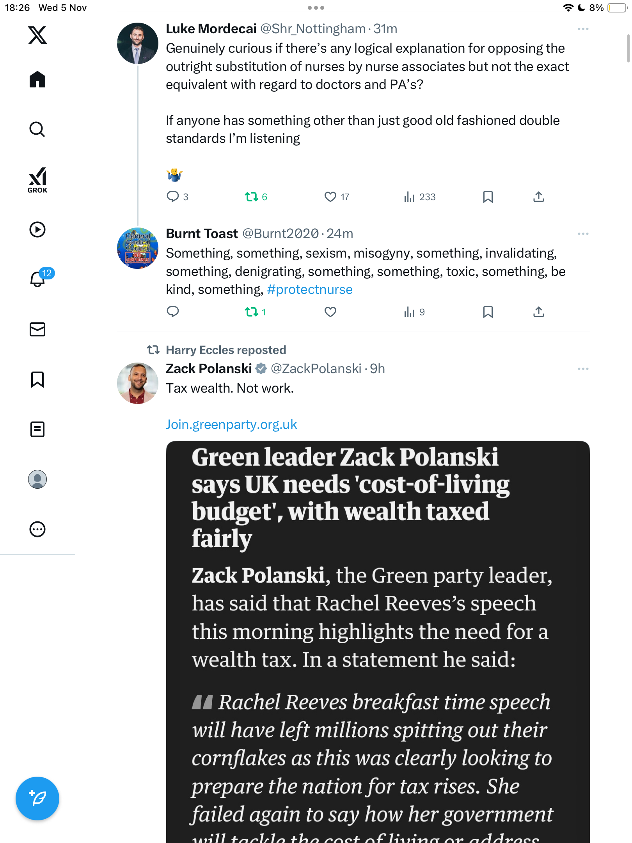632x843 pixels.
Task: Open direct messages envelope
Action: [37, 329]
